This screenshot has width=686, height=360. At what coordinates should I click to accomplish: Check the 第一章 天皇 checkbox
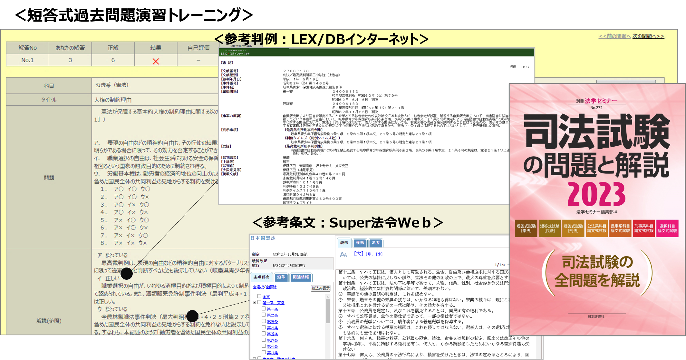[x=259, y=302]
